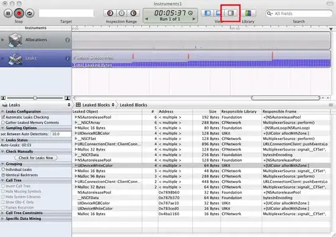Set inspection range start marker
This screenshot has height=237, width=336.
pyautogui.click(x=110, y=13)
